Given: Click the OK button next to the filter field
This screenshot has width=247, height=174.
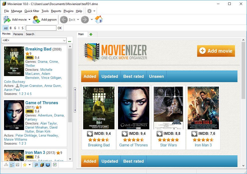Looking at the screenshot, I should [x=60, y=28].
